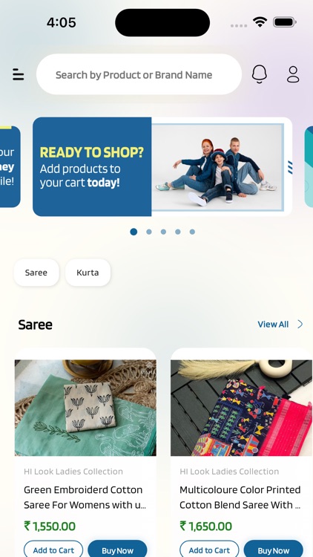Viewport: 313px width, 557px height.
Task: Focus the product or brand search field
Action: point(139,74)
